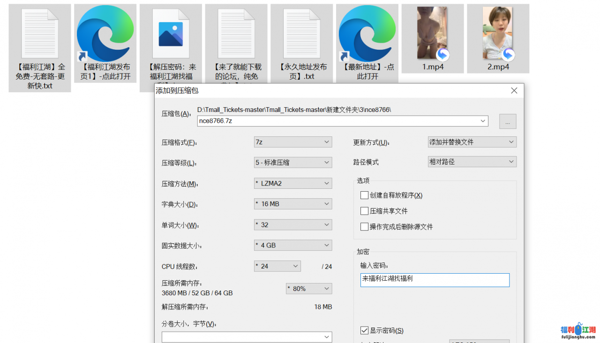
Task: Open the 【最新地址】-点此打开 Edge shortcut
Action: click(367, 32)
